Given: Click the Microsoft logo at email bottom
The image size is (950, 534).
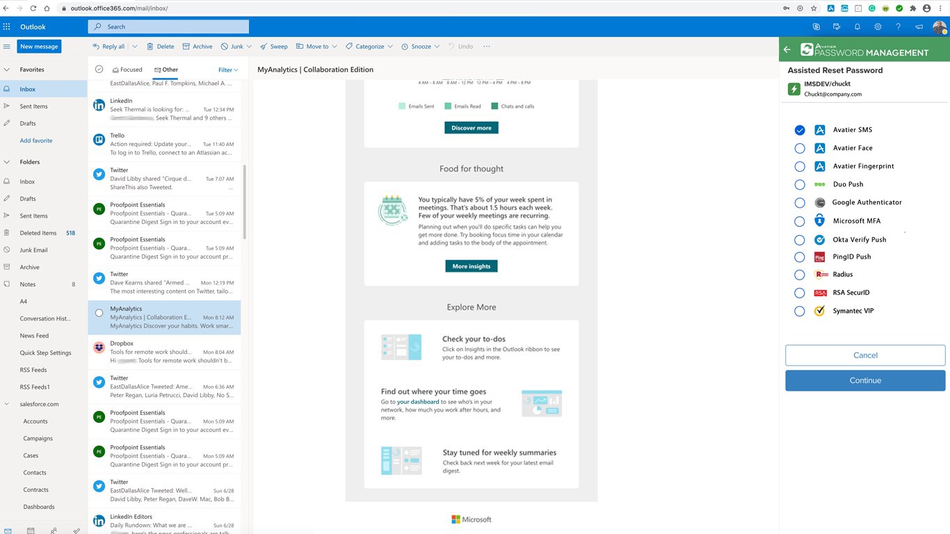Looking at the screenshot, I should point(472,519).
